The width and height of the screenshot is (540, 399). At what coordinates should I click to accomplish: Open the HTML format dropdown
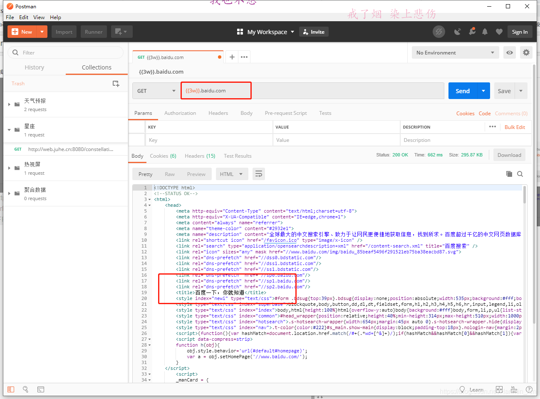[x=232, y=174]
